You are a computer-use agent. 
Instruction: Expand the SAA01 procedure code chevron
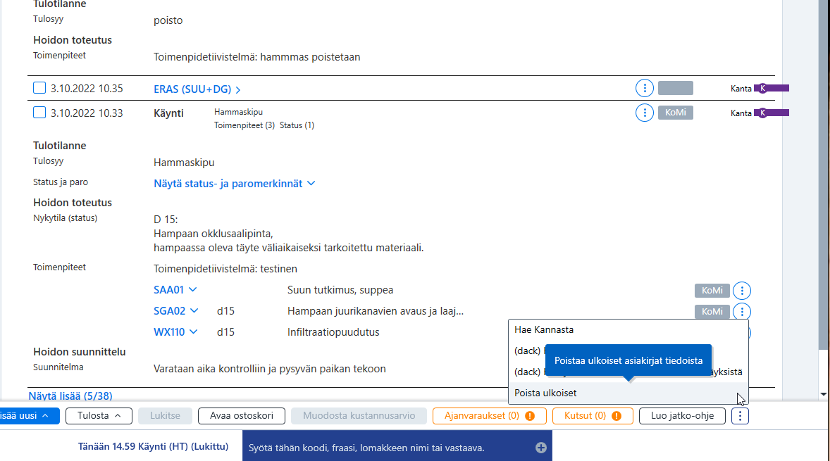click(x=192, y=290)
